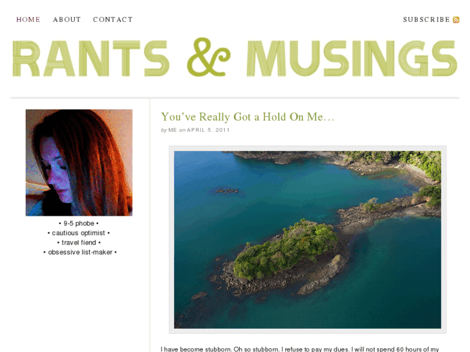Screen dimensions: 470x352
Task: Open the CONTACT page link
Action: pyautogui.click(x=112, y=19)
